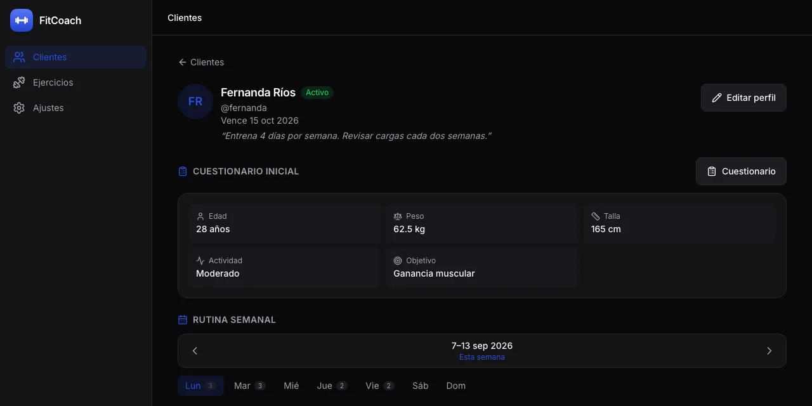Image resolution: width=812 pixels, height=406 pixels.
Task: Click the pulse icon next to Actividad
Action: pyautogui.click(x=200, y=261)
